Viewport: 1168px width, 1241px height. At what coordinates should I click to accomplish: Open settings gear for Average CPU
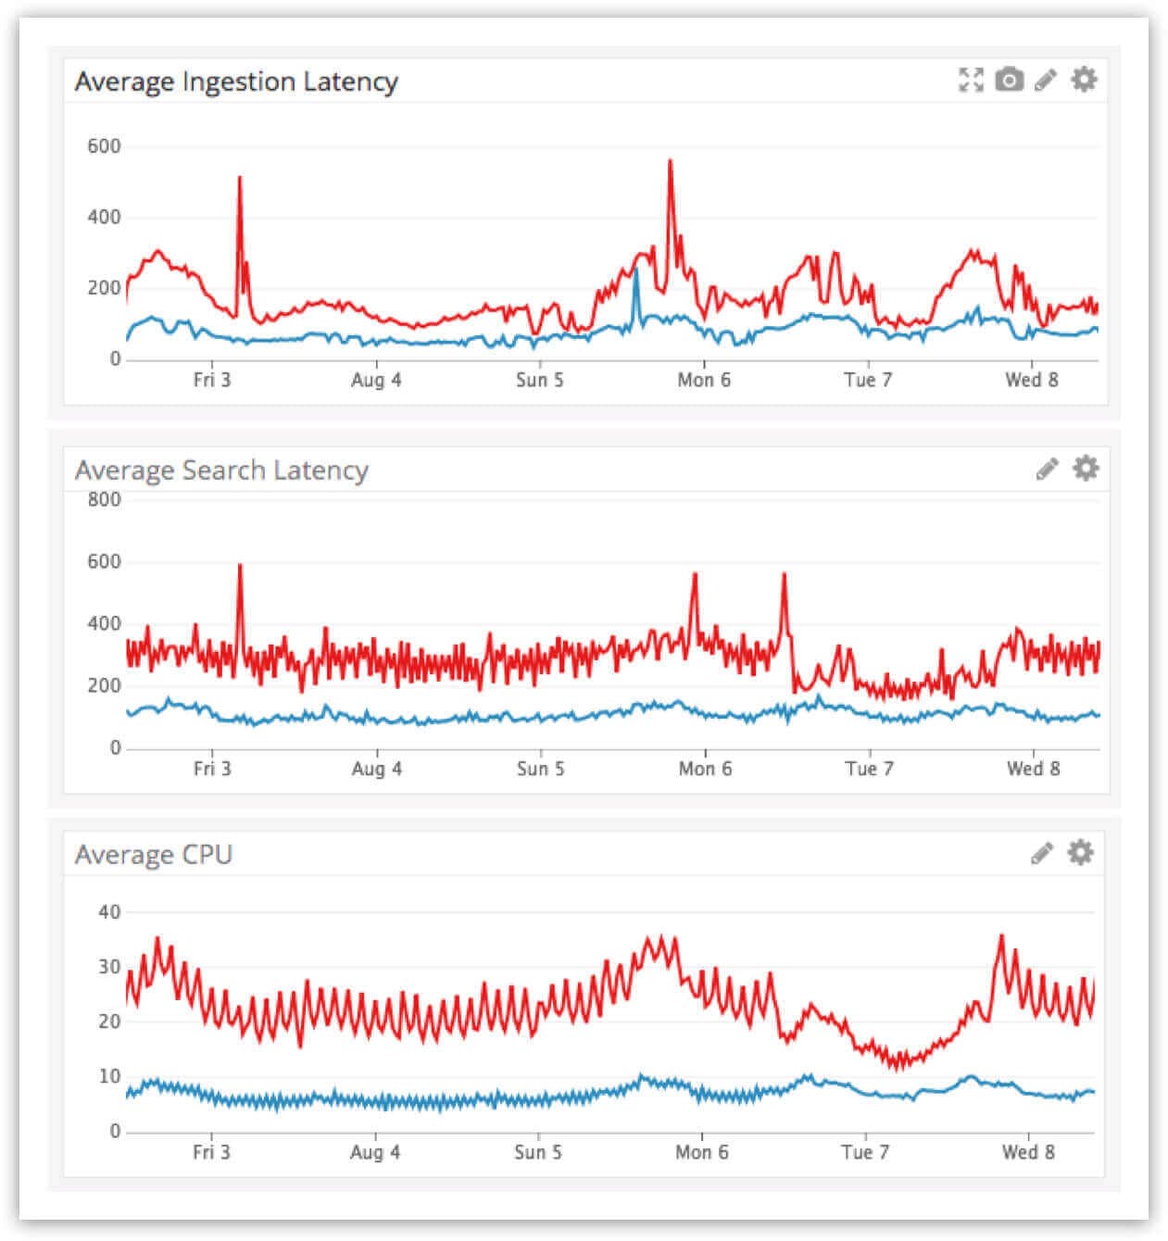click(1080, 852)
